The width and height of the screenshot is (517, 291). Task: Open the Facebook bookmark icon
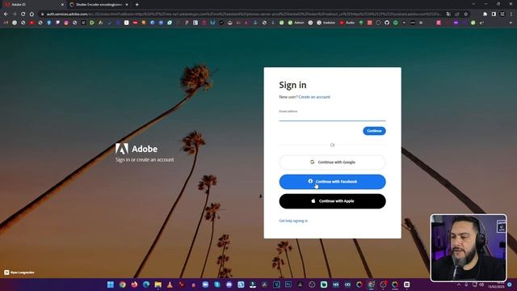(48, 23)
